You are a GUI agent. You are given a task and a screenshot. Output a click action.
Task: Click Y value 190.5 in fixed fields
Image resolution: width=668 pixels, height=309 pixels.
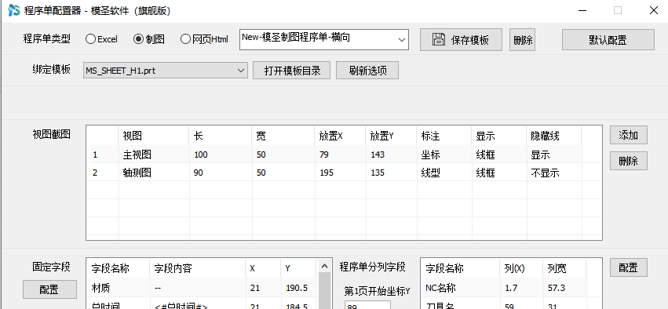(299, 288)
